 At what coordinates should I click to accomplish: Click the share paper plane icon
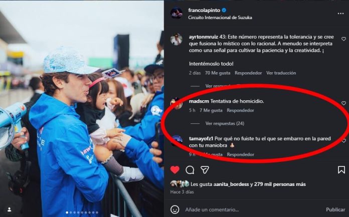click(205, 170)
